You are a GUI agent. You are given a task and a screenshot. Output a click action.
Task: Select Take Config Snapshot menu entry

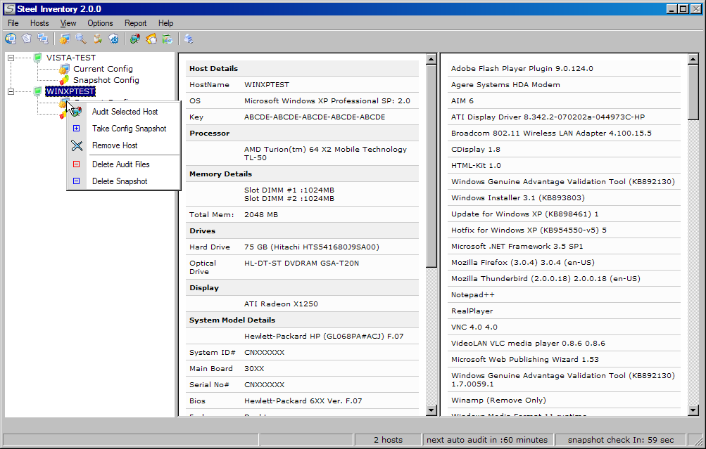tap(129, 129)
